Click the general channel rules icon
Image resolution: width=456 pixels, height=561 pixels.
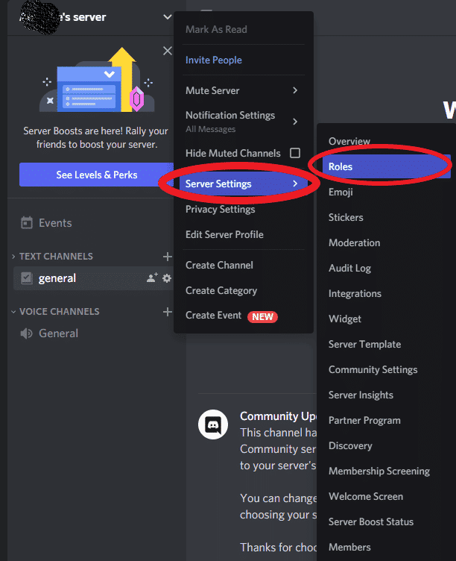[x=27, y=278]
